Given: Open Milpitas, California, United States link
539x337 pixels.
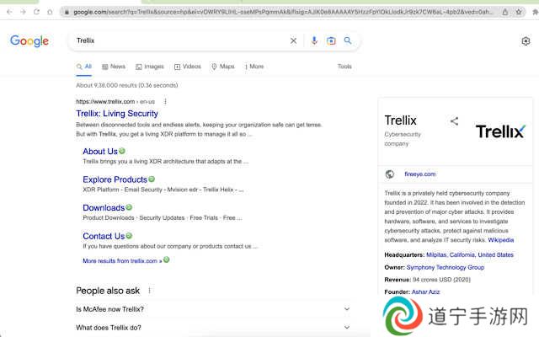Looking at the screenshot, I should [x=470, y=254].
